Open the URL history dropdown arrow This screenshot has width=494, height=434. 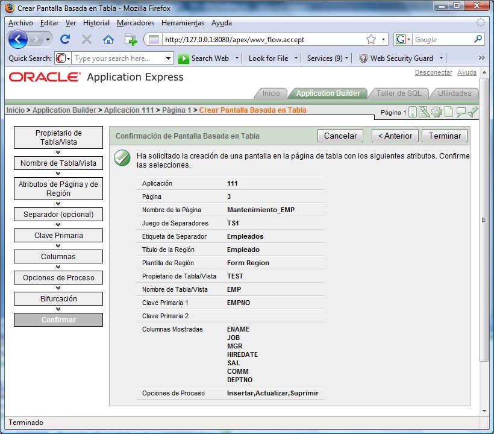[x=383, y=39]
